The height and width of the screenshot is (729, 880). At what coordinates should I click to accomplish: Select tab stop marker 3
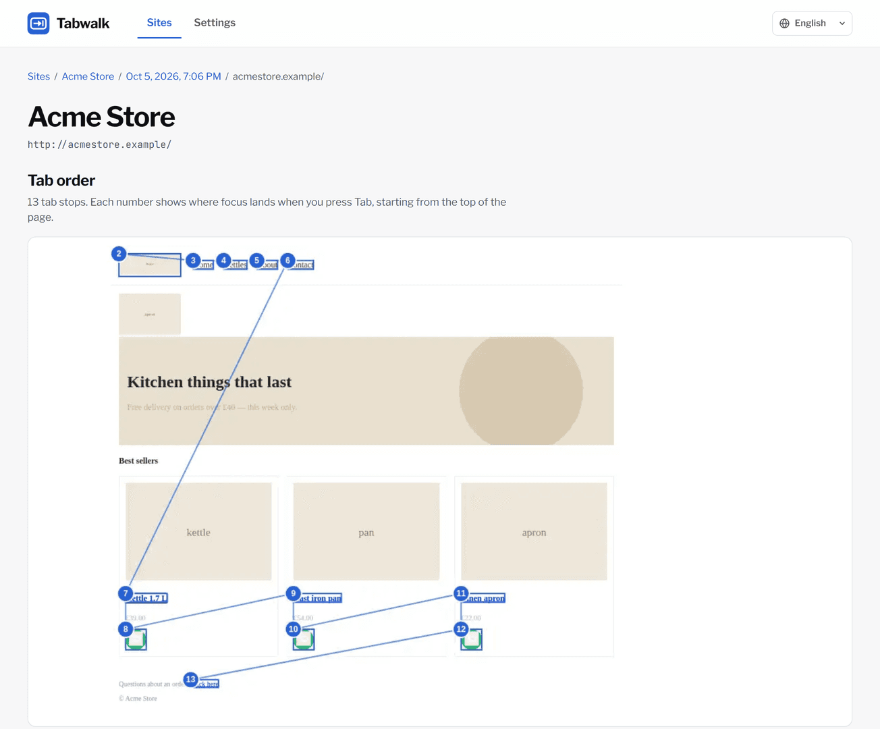(193, 261)
